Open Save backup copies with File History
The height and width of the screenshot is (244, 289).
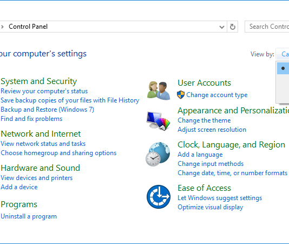[x=70, y=100]
